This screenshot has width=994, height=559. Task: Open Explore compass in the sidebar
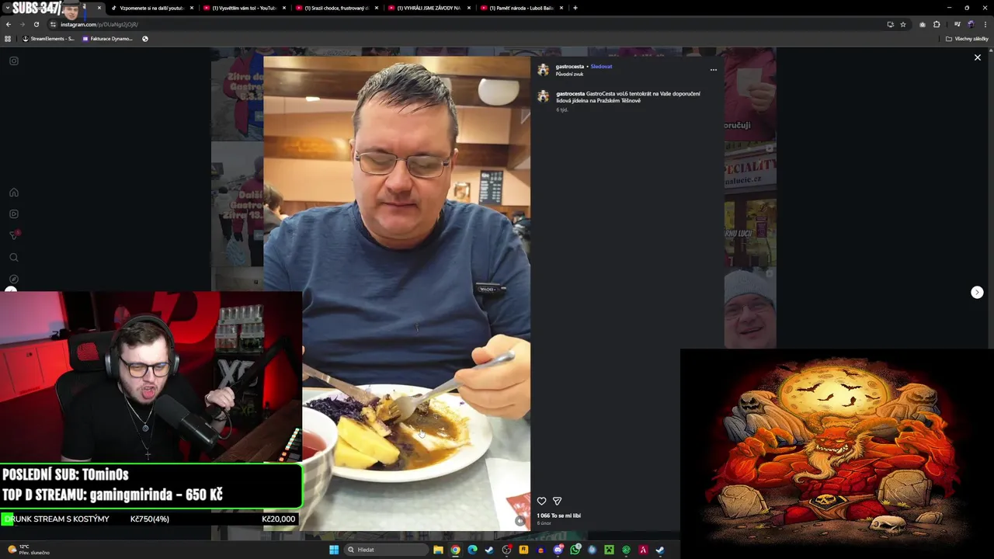click(14, 279)
